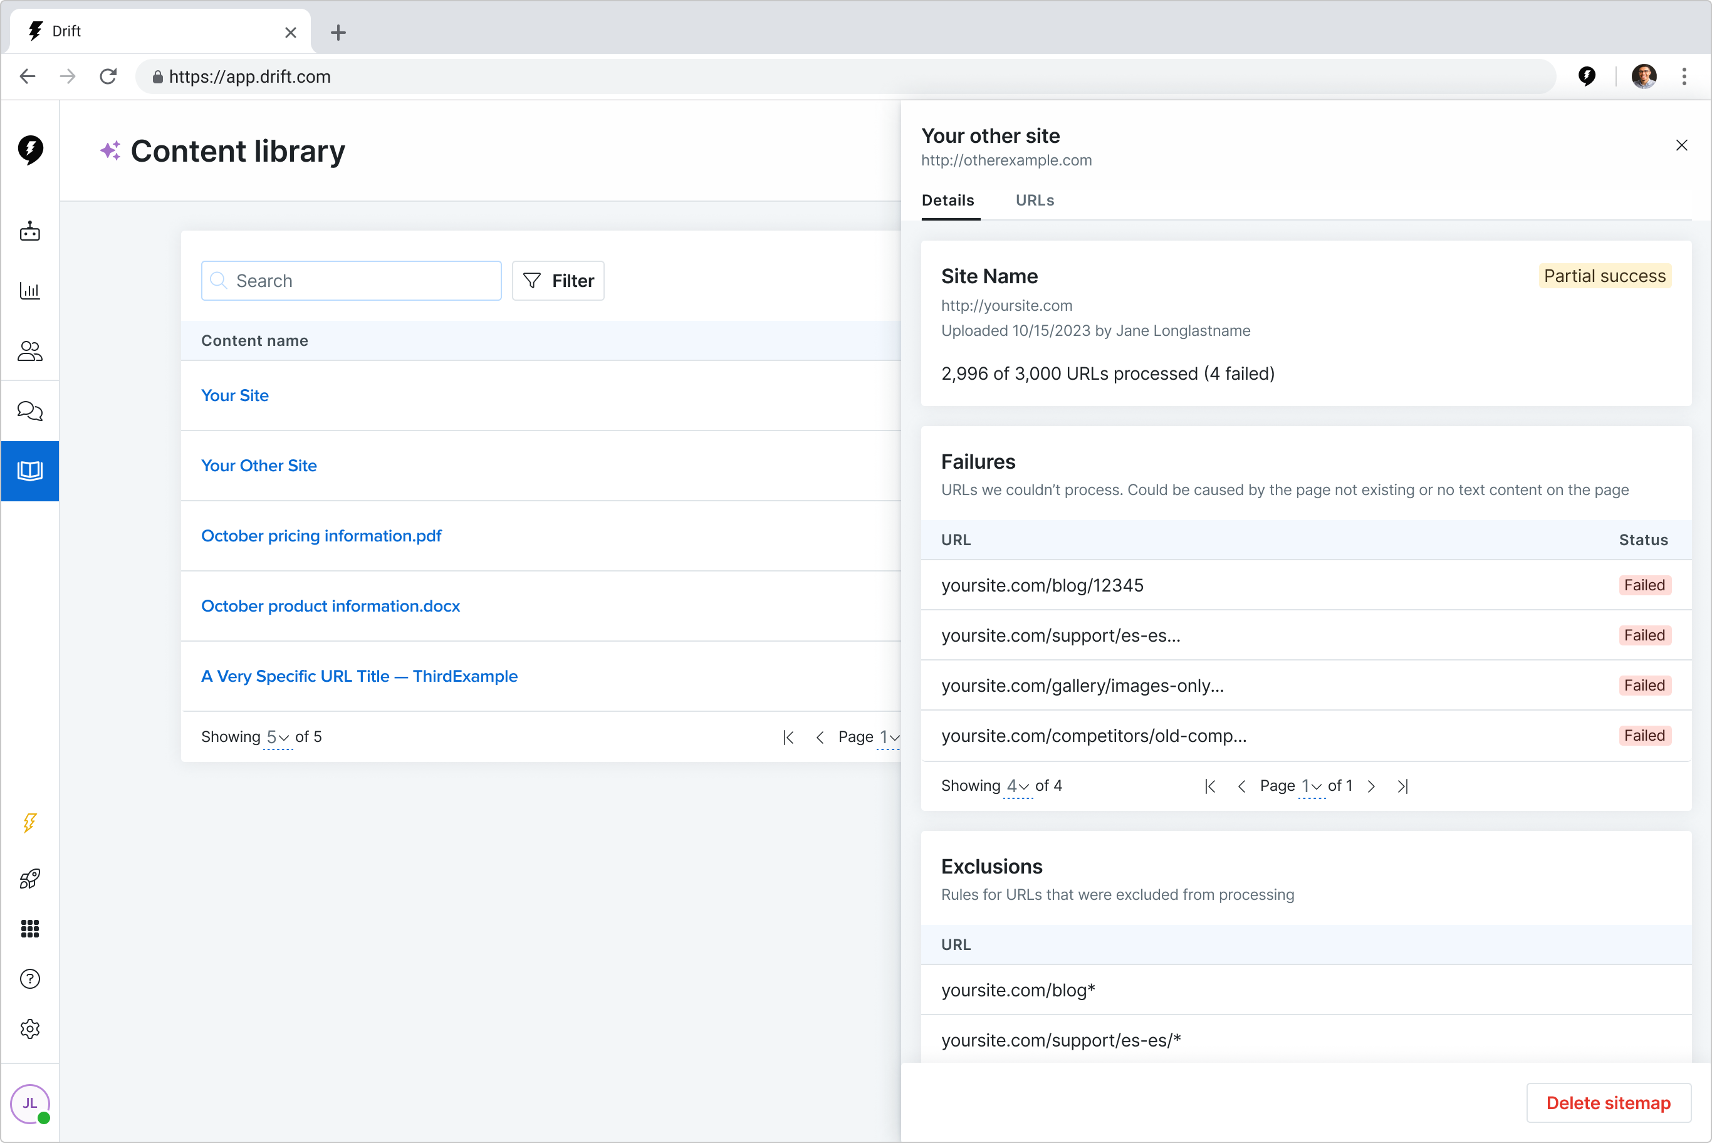Select the content library book icon

[x=30, y=471]
